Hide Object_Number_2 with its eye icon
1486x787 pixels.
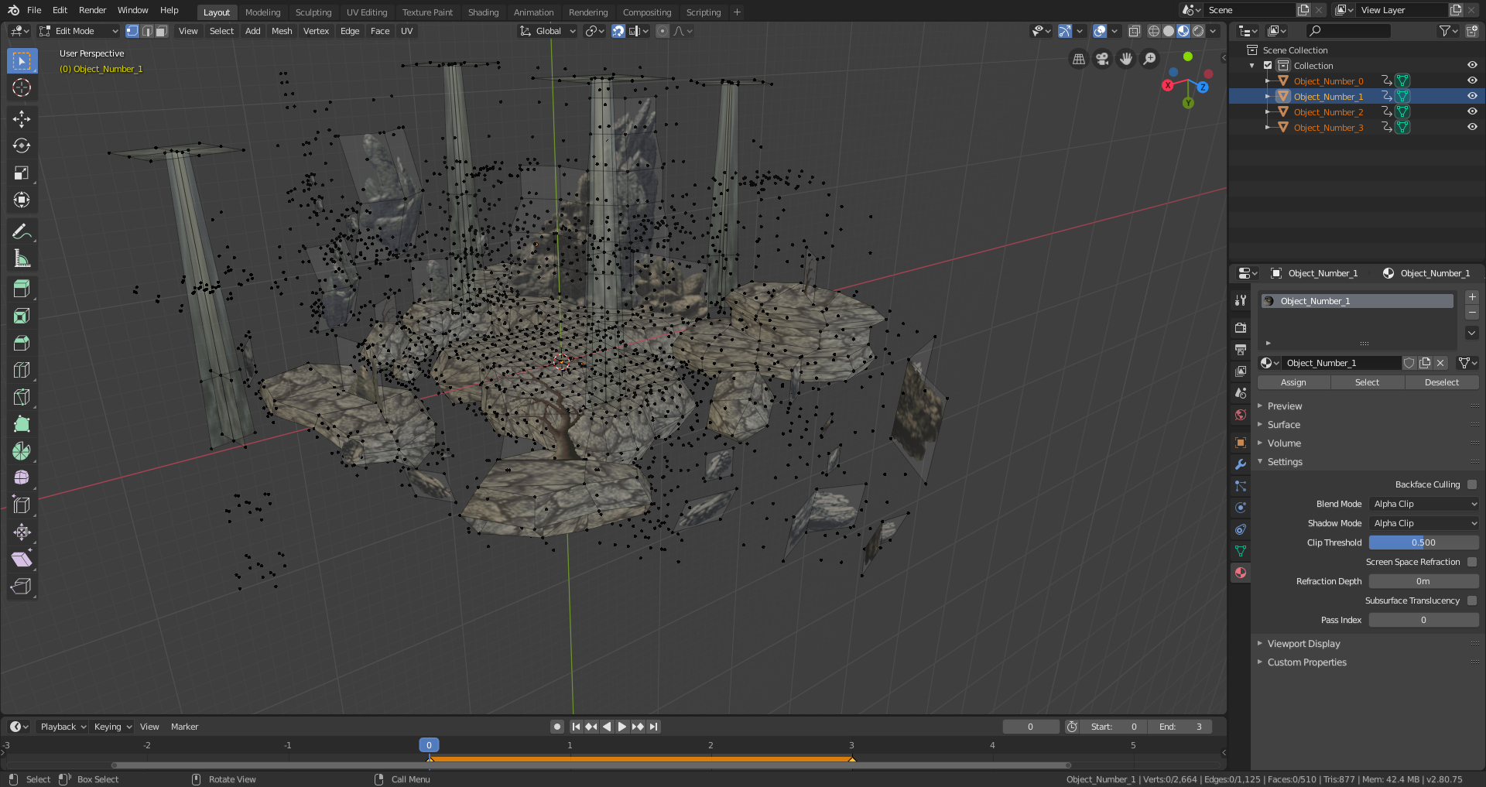coord(1471,111)
